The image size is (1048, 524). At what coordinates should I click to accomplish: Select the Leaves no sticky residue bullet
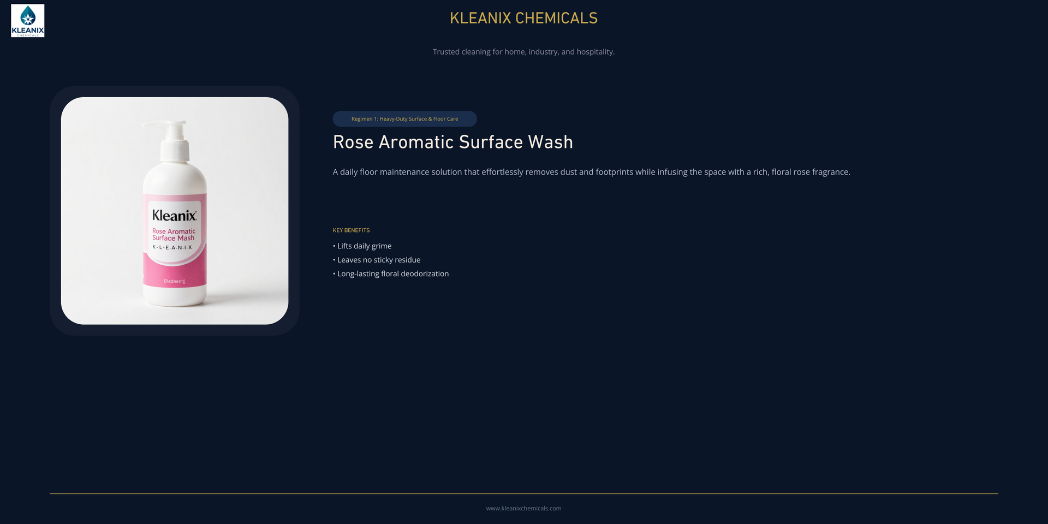click(x=377, y=260)
